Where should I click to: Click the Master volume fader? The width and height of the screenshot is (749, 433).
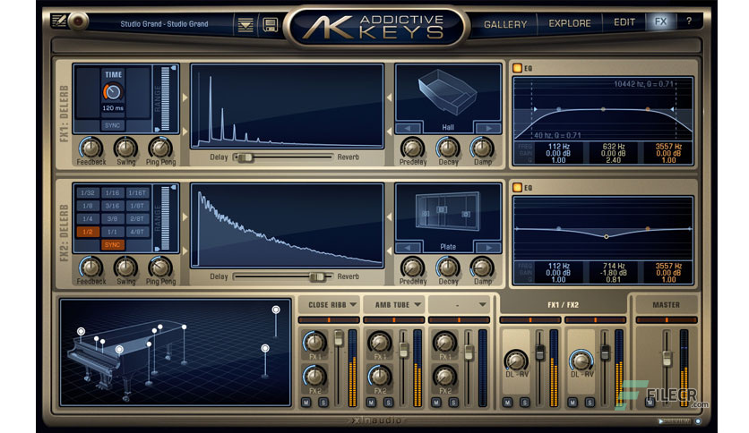tap(667, 358)
